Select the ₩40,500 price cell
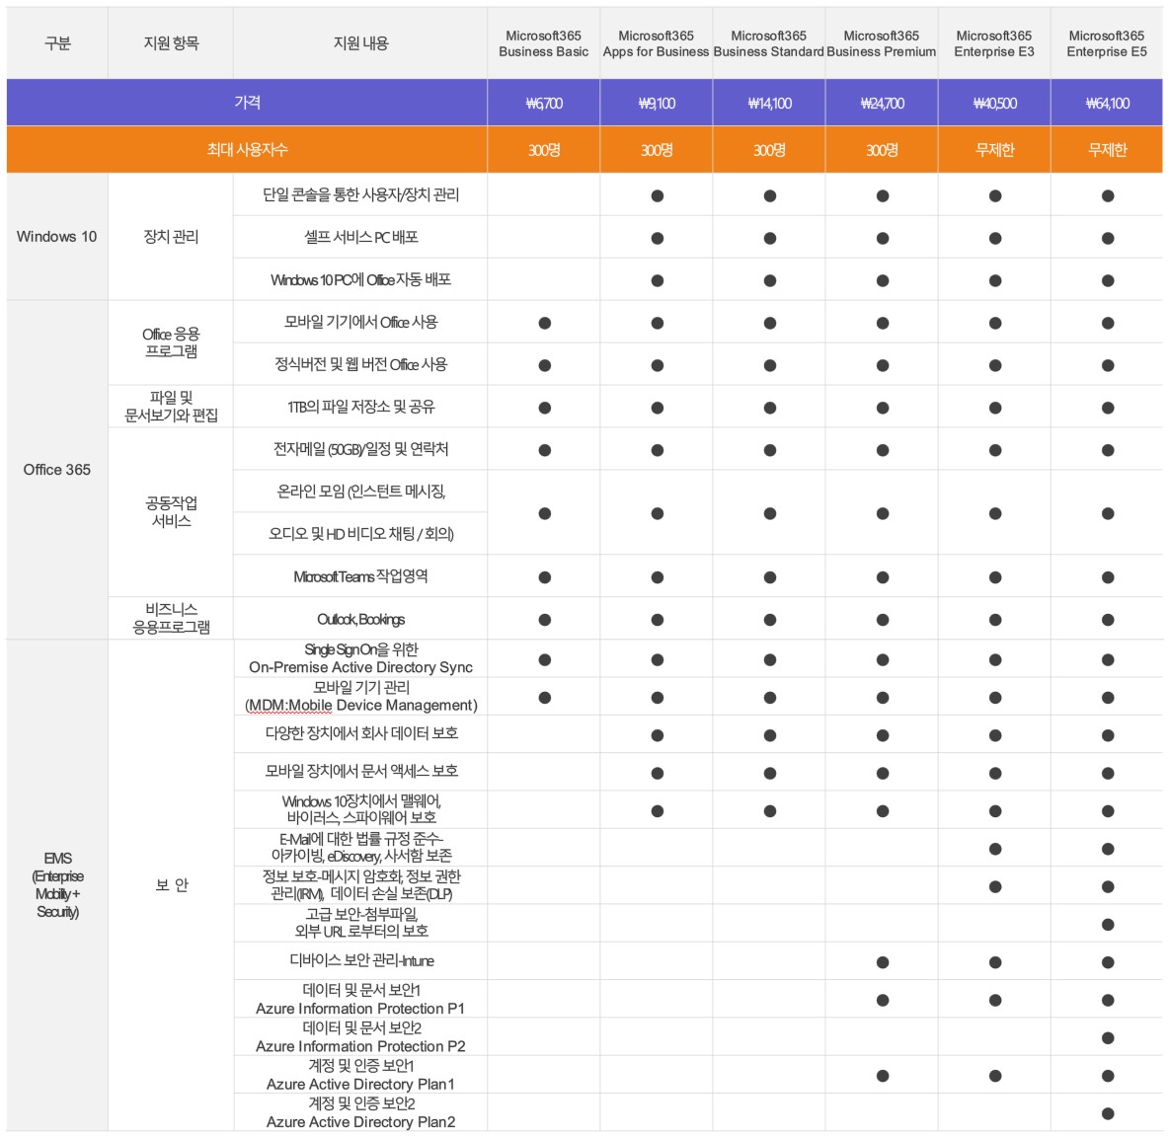1169x1137 pixels. [994, 103]
